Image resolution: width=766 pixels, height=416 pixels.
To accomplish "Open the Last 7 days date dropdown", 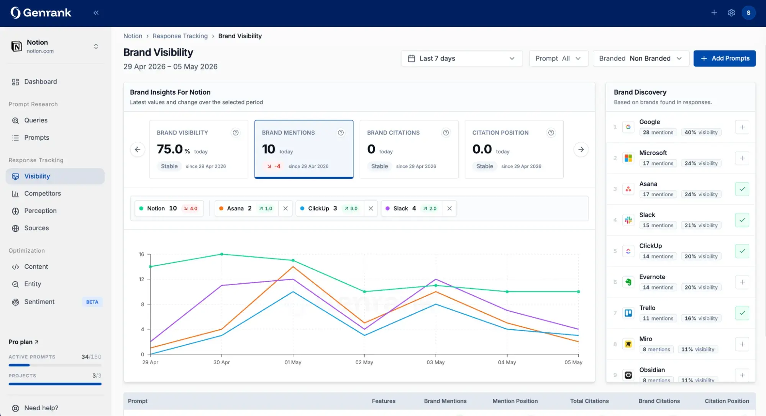I will click(x=462, y=59).
